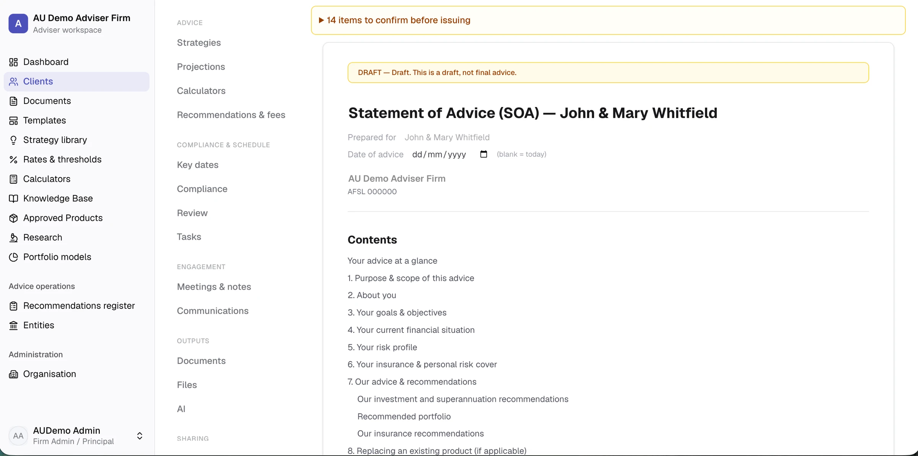The height and width of the screenshot is (456, 918).
Task: Open Recommendations & fees
Action: [231, 115]
